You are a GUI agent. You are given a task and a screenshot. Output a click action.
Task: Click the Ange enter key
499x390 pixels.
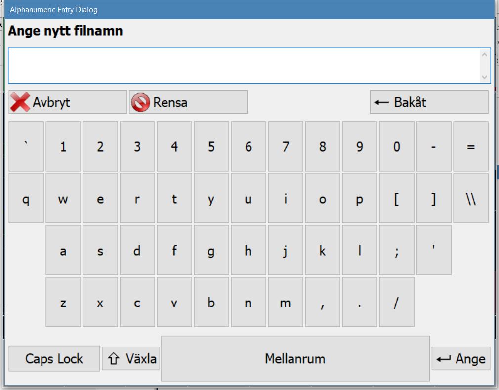pyautogui.click(x=461, y=359)
